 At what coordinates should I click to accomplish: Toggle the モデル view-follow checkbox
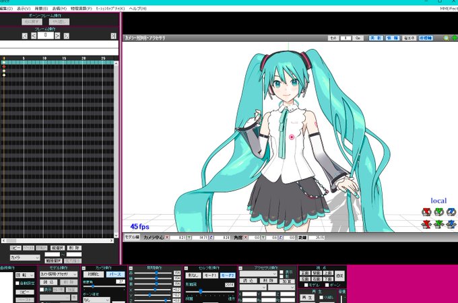pos(306,285)
